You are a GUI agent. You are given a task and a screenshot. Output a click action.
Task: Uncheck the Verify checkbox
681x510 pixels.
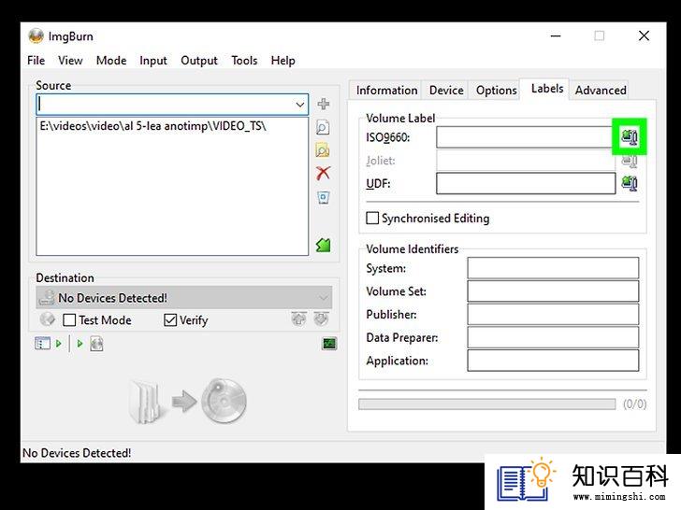pyautogui.click(x=170, y=320)
